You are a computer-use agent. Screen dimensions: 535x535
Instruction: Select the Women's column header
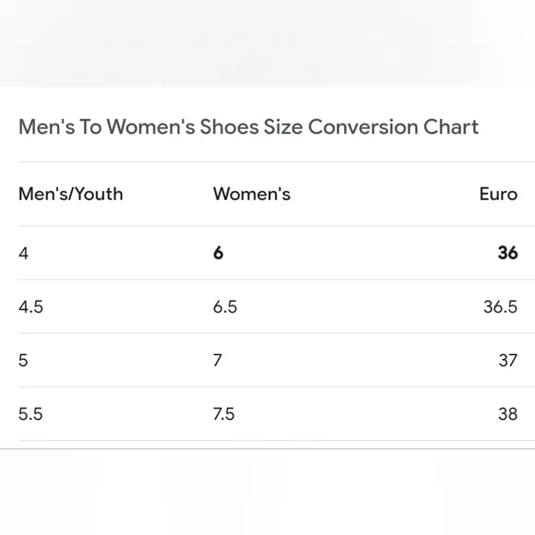(252, 194)
